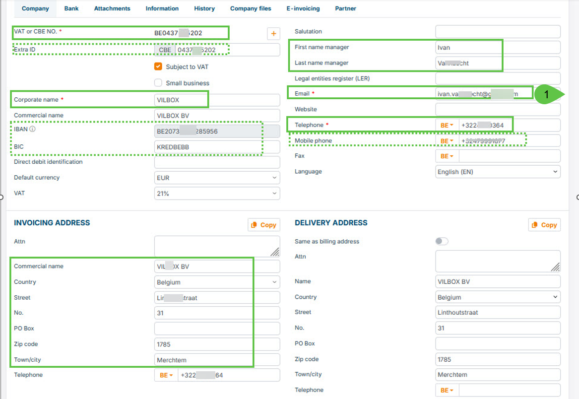The width and height of the screenshot is (579, 399).
Task: Switch to the Bank tab
Action: pyautogui.click(x=71, y=8)
